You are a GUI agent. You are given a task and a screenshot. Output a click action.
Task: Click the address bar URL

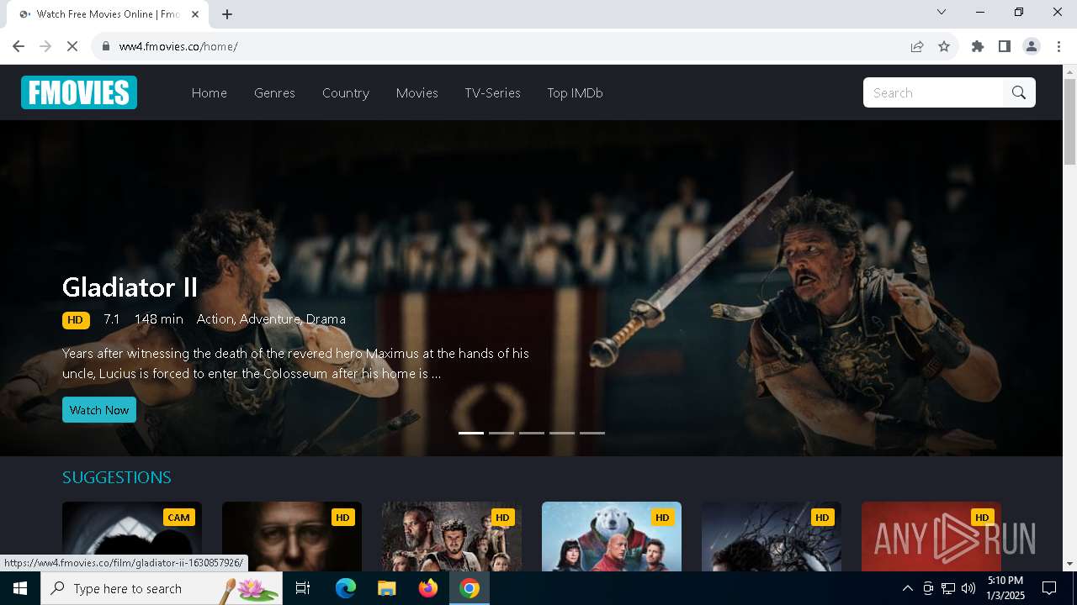178,46
